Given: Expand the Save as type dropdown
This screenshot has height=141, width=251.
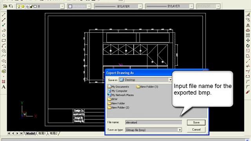Looking at the screenshot, I should [x=180, y=130].
